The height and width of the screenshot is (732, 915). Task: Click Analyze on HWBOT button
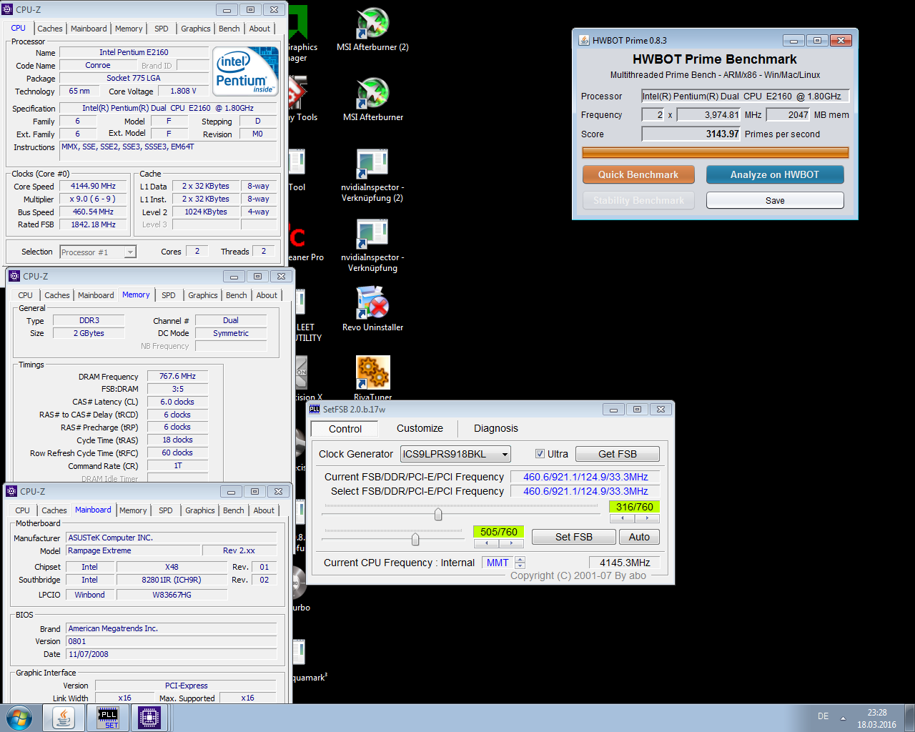pyautogui.click(x=775, y=174)
